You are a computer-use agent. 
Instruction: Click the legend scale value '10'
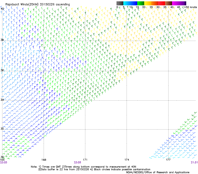click(131, 7)
